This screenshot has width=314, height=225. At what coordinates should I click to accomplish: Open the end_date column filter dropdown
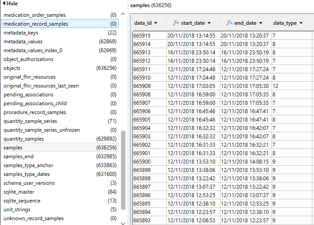coord(261,23)
